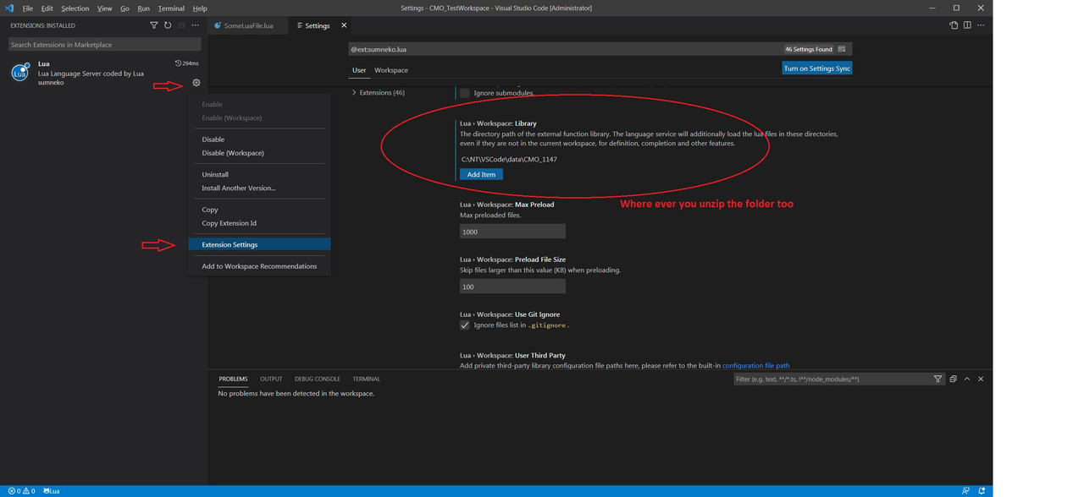The height and width of the screenshot is (497, 1084).
Task: Clear settings search results icon
Action: (841, 49)
